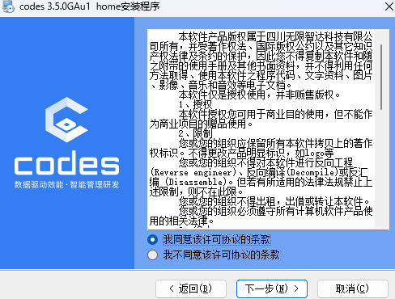Click the codes hexagon logo
Viewport: 395px width, 299px height.
click(66, 120)
